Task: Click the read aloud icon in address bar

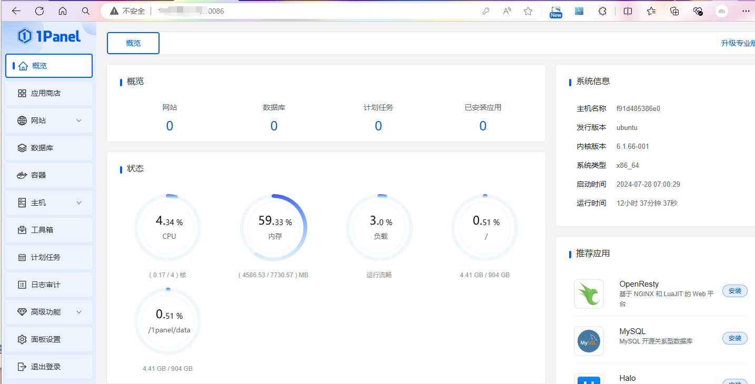Action: pyautogui.click(x=508, y=11)
